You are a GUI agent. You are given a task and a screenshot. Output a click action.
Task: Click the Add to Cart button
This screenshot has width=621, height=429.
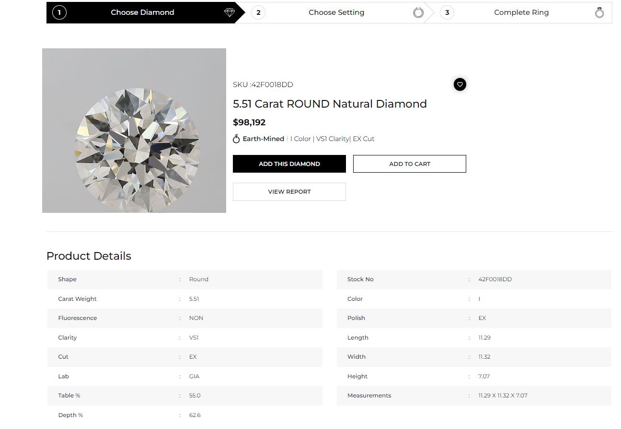tap(410, 164)
